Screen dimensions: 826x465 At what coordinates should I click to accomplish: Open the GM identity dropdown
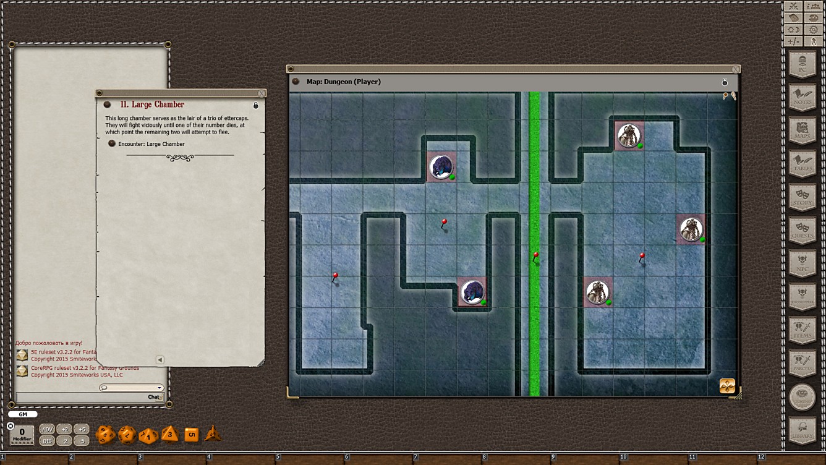23,414
